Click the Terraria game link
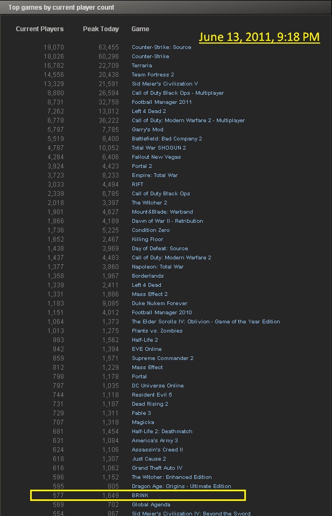332x516 pixels. click(x=142, y=66)
